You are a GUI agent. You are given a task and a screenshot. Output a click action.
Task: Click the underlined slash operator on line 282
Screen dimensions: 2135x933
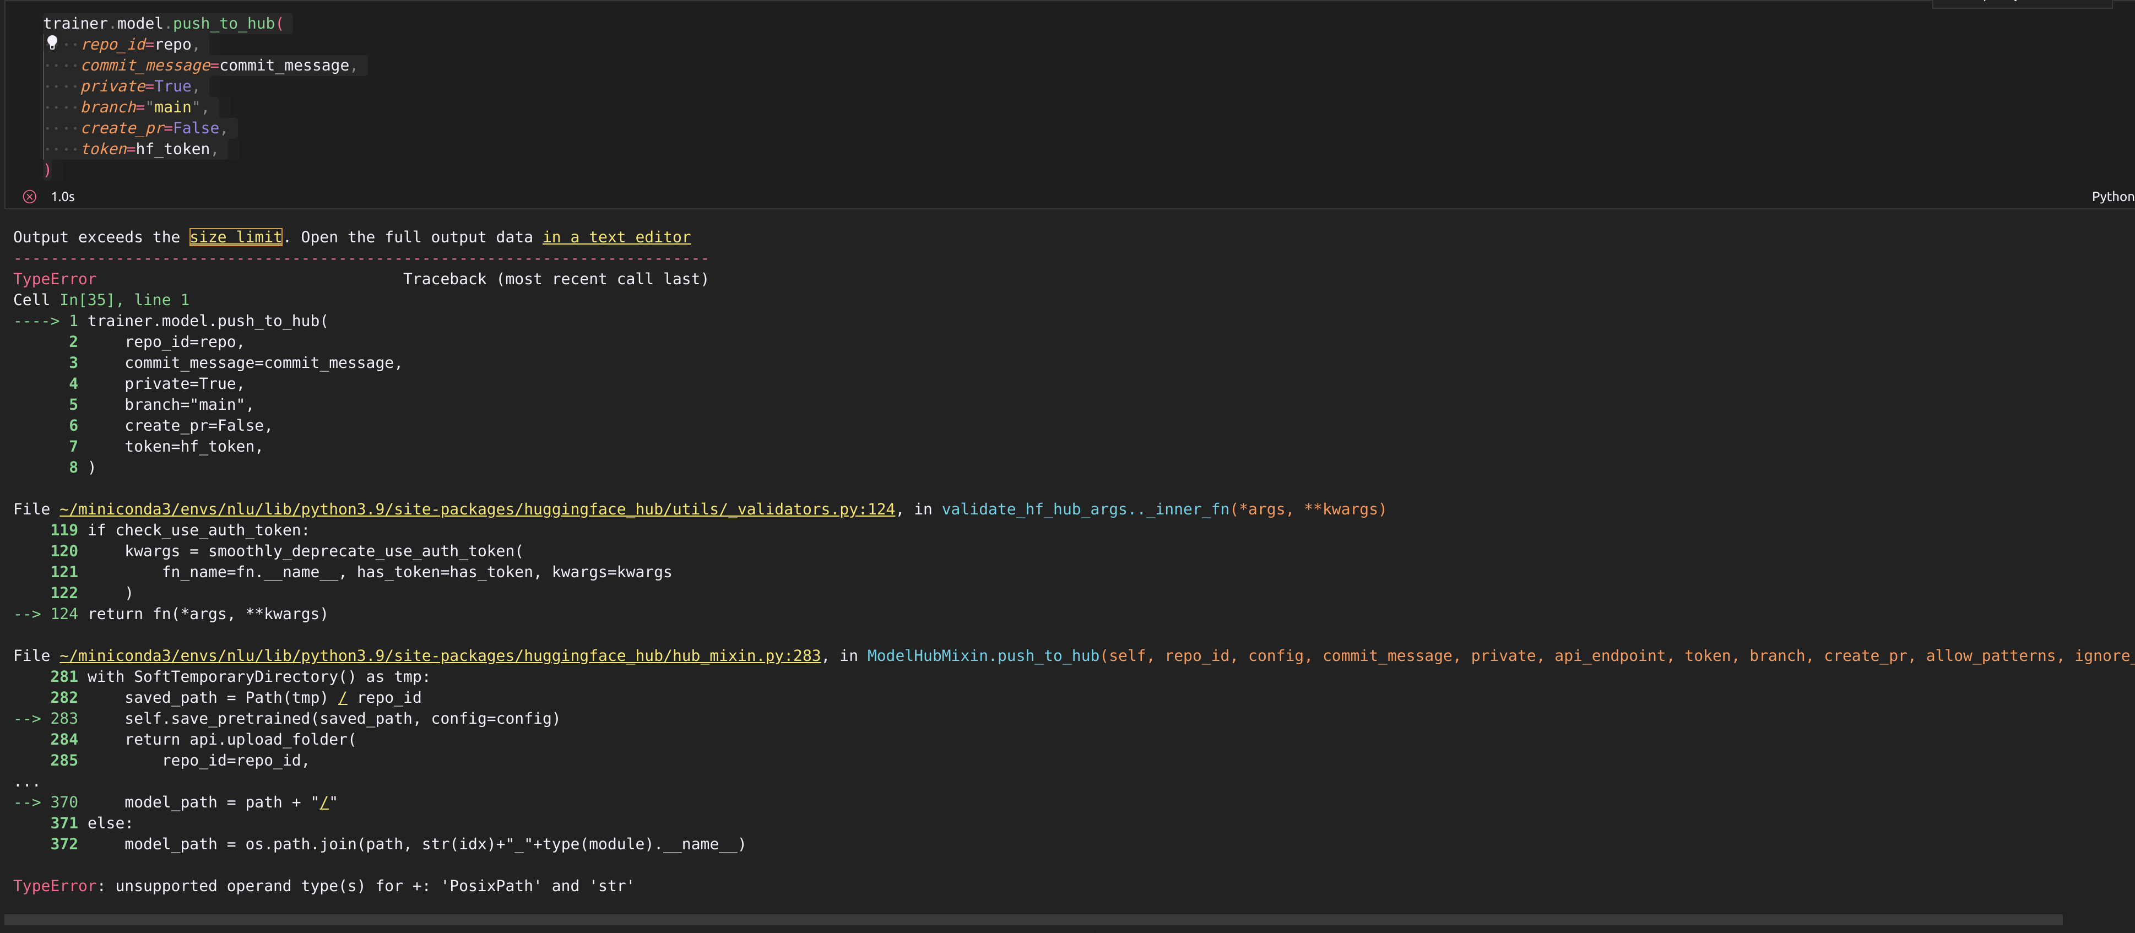tap(342, 698)
